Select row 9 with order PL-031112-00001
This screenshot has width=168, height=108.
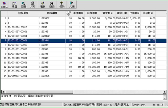23,54
